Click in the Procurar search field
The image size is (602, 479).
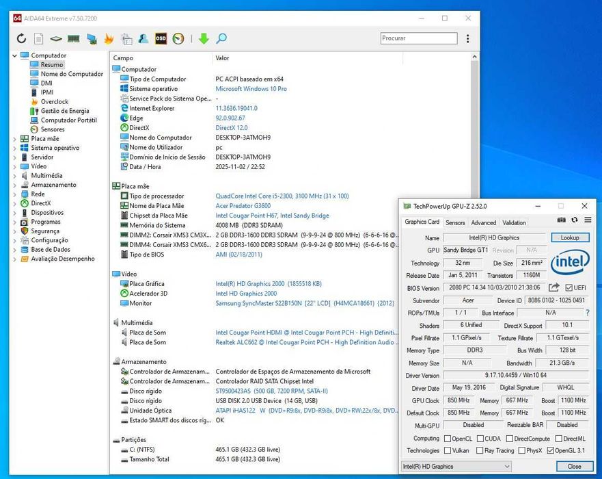[x=419, y=38]
